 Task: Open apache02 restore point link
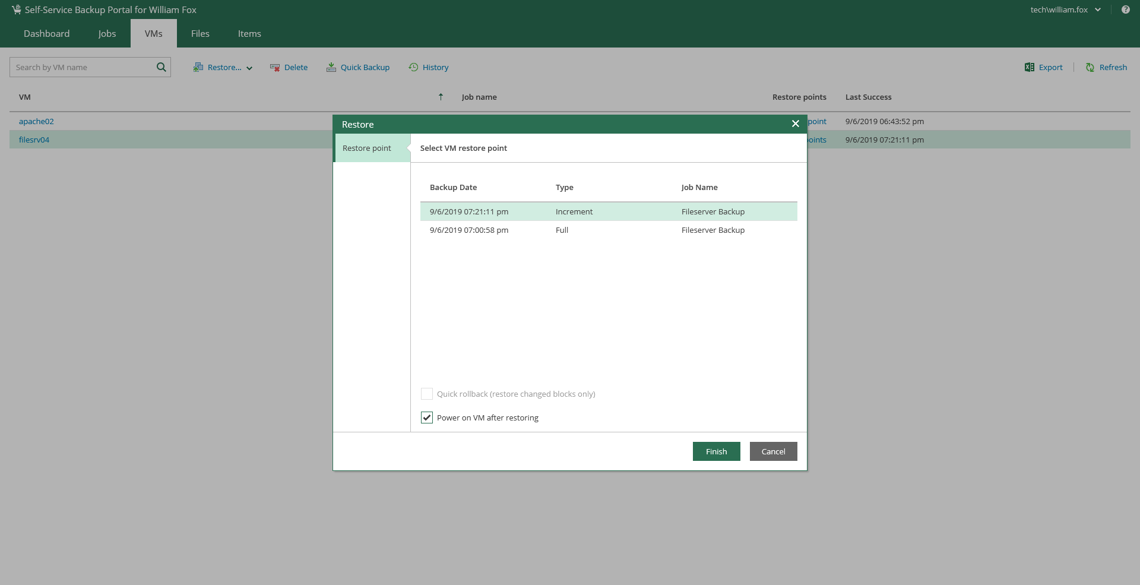(x=817, y=121)
